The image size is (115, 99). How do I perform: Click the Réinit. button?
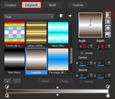(x=46, y=81)
